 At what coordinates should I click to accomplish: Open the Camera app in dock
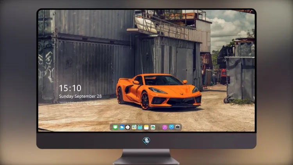[x=178, y=127]
